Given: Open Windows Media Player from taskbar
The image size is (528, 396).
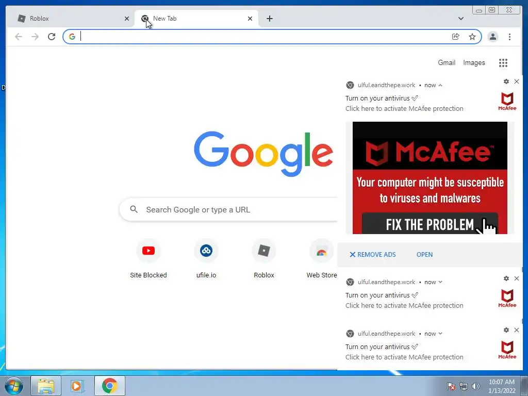Looking at the screenshot, I should point(77,386).
